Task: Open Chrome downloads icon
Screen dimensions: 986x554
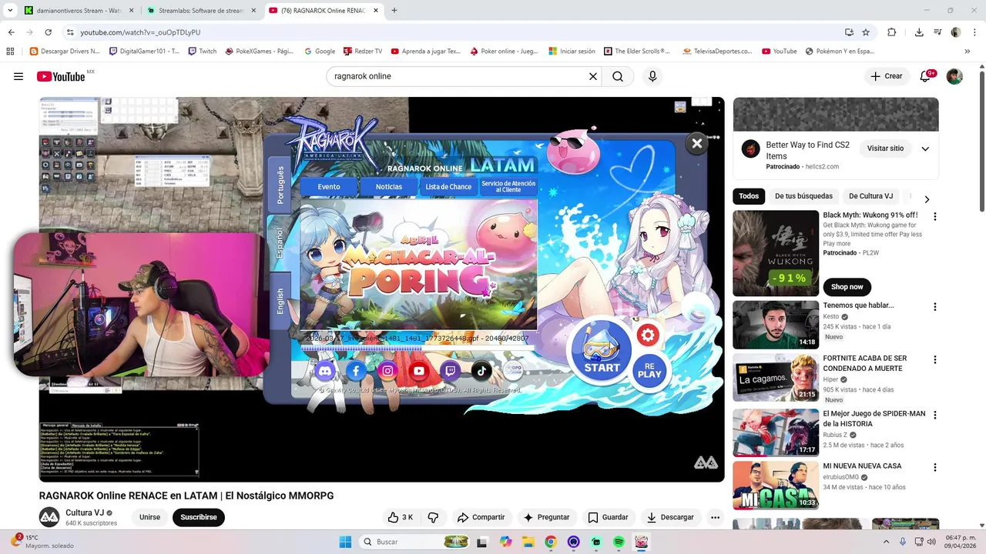Action: coord(919,32)
